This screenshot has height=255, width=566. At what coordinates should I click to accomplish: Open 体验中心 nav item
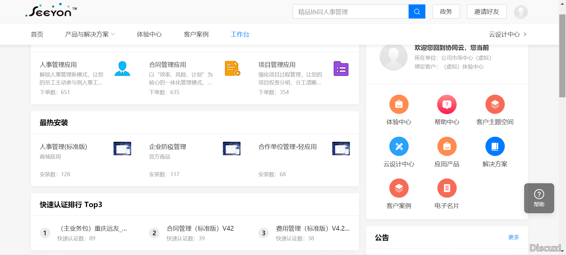149,34
